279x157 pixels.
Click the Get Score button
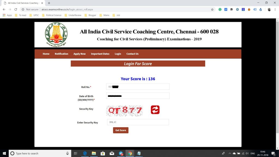click(x=121, y=130)
